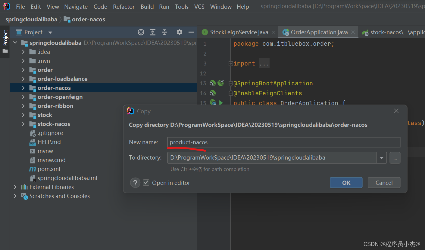
Task: Click the Collapse All icon in Project panel
Action: point(164,32)
